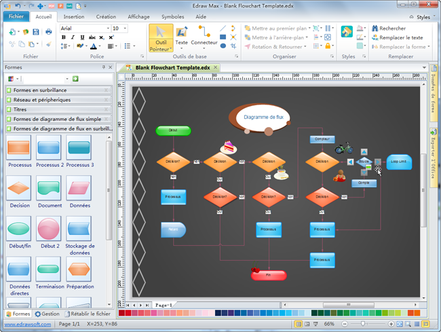Toggle Italic text formatting
The width and height of the screenshot is (441, 332).
click(x=73, y=37)
